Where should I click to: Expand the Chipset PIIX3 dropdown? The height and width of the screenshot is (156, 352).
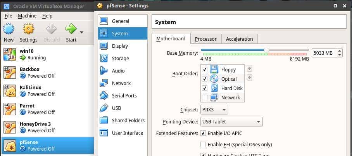point(214,110)
